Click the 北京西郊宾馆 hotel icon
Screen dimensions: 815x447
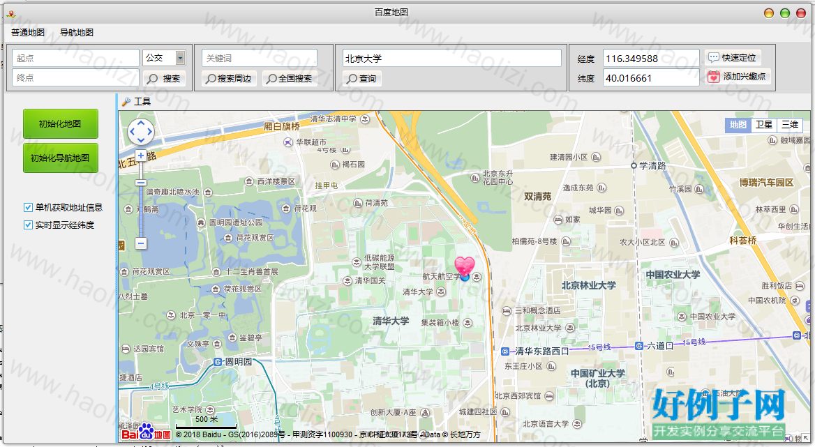coord(549,396)
